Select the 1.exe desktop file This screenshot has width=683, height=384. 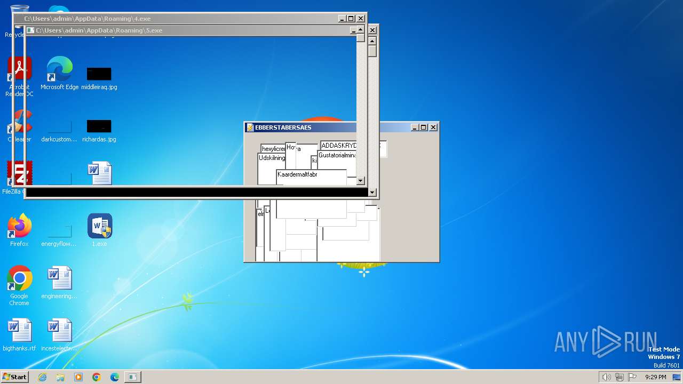(99, 230)
